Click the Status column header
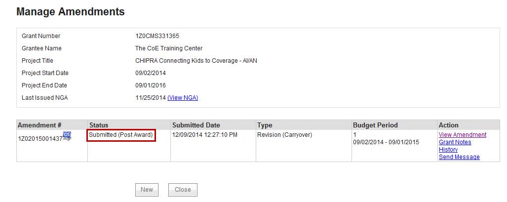Screen dimensions: 507x202 pyautogui.click(x=99, y=125)
